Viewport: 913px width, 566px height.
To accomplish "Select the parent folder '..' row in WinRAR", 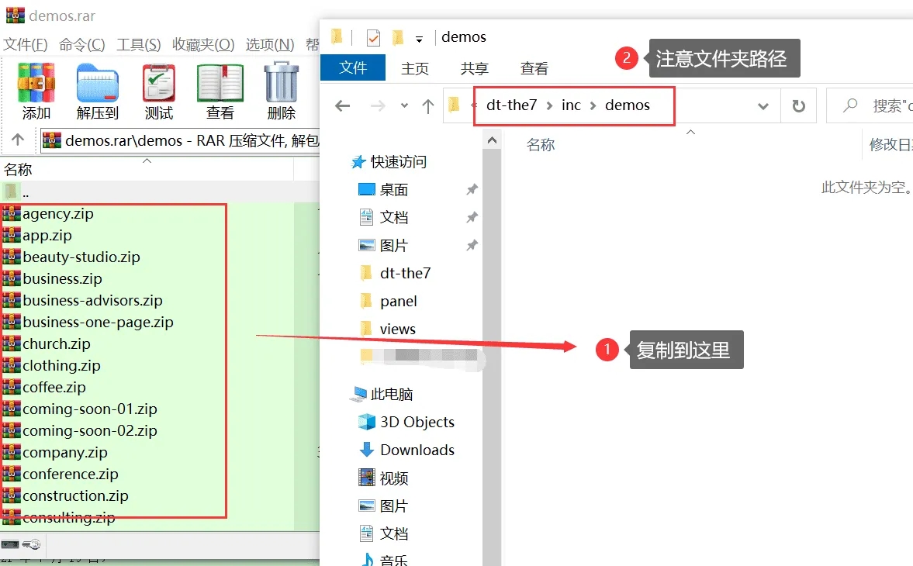I will [160, 192].
